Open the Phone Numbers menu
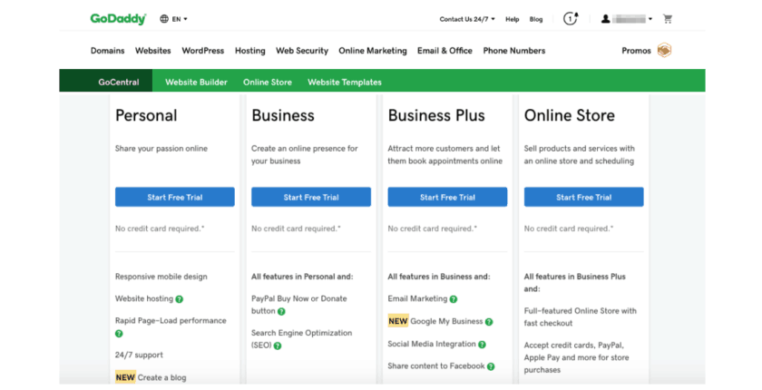 point(514,51)
